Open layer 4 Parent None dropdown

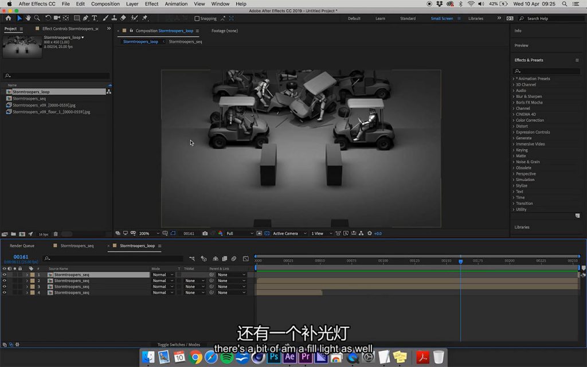tap(232, 292)
